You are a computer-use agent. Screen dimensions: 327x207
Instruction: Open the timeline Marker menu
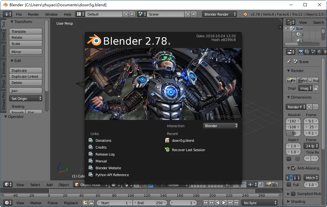(x=36, y=203)
